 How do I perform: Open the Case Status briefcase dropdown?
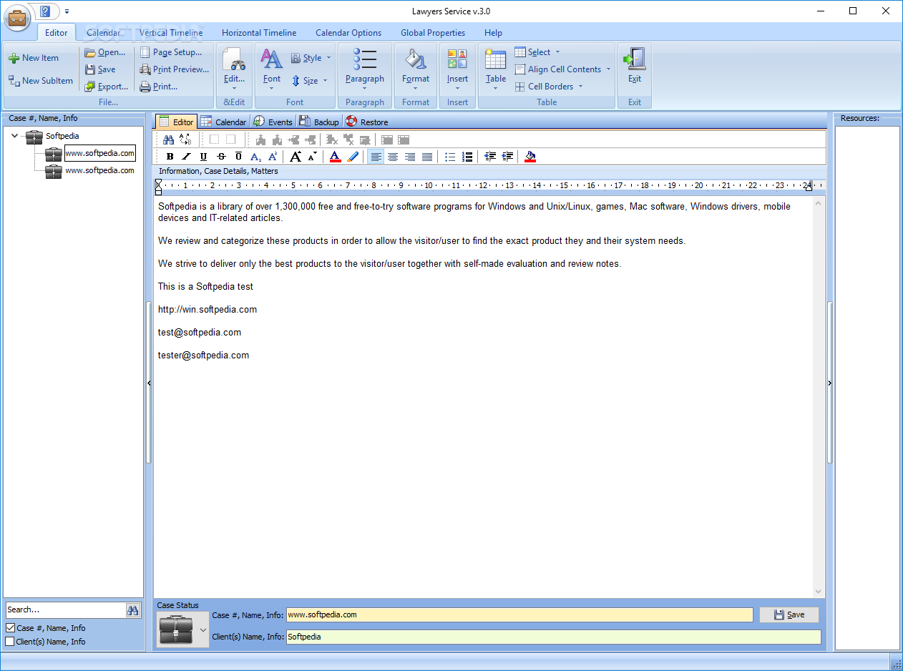tap(183, 630)
